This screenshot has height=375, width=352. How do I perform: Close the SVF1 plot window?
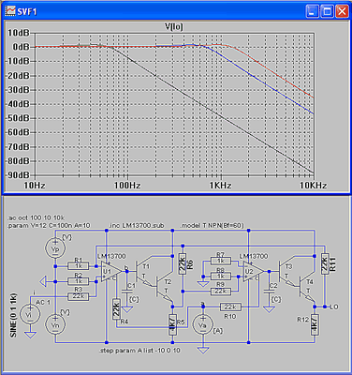[x=342, y=12]
